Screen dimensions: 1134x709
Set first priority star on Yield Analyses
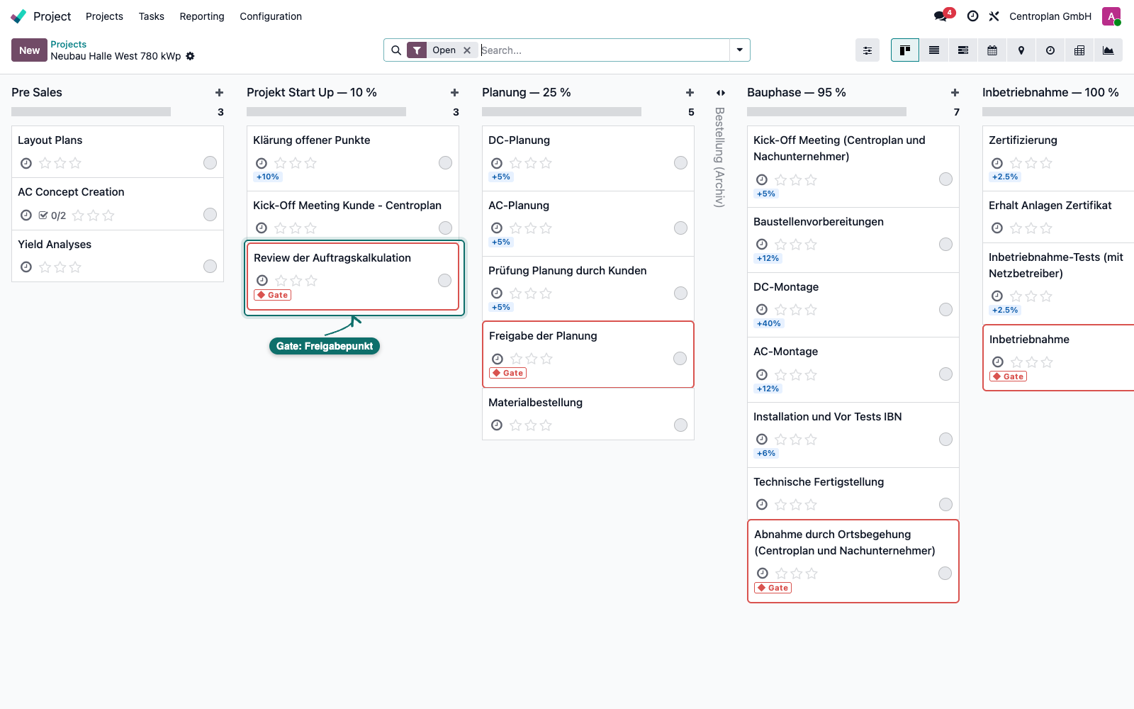(x=45, y=267)
